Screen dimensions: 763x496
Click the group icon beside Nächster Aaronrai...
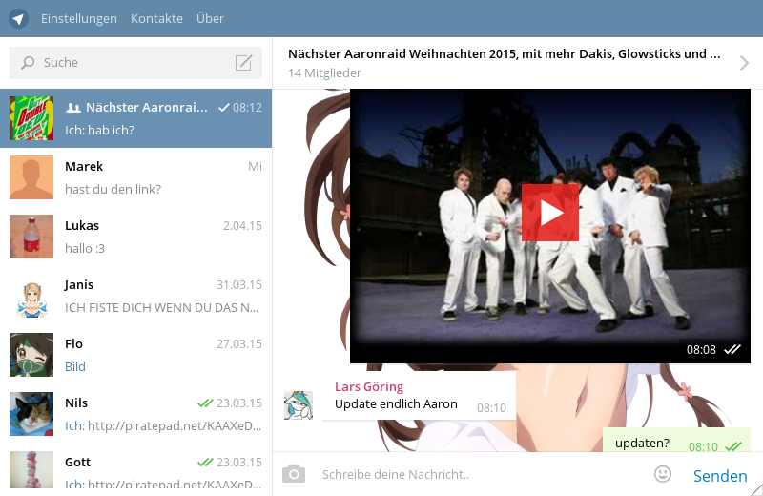(73, 108)
